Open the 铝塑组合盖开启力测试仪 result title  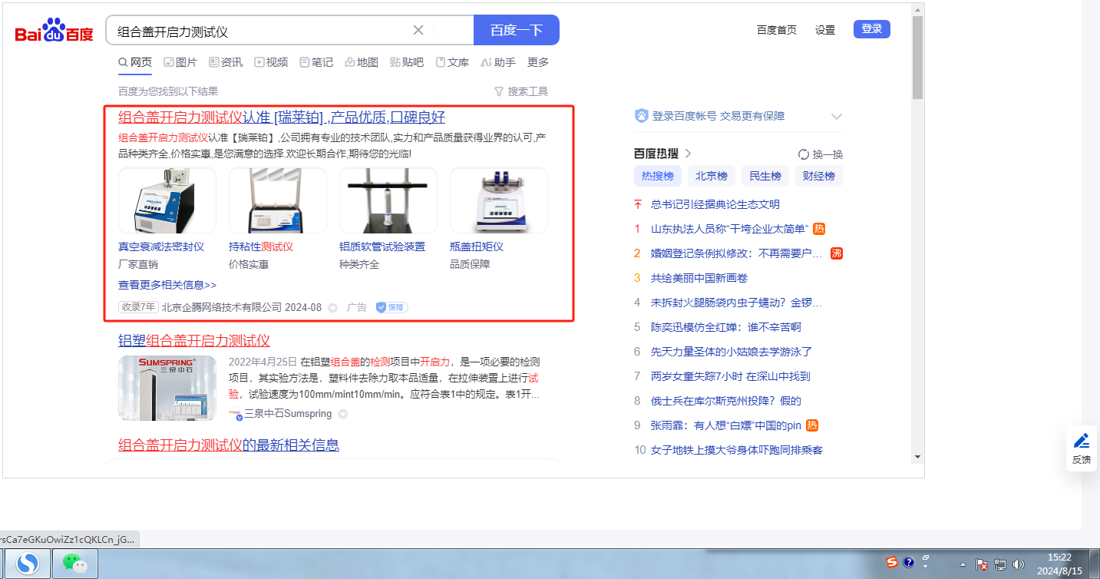pos(194,340)
